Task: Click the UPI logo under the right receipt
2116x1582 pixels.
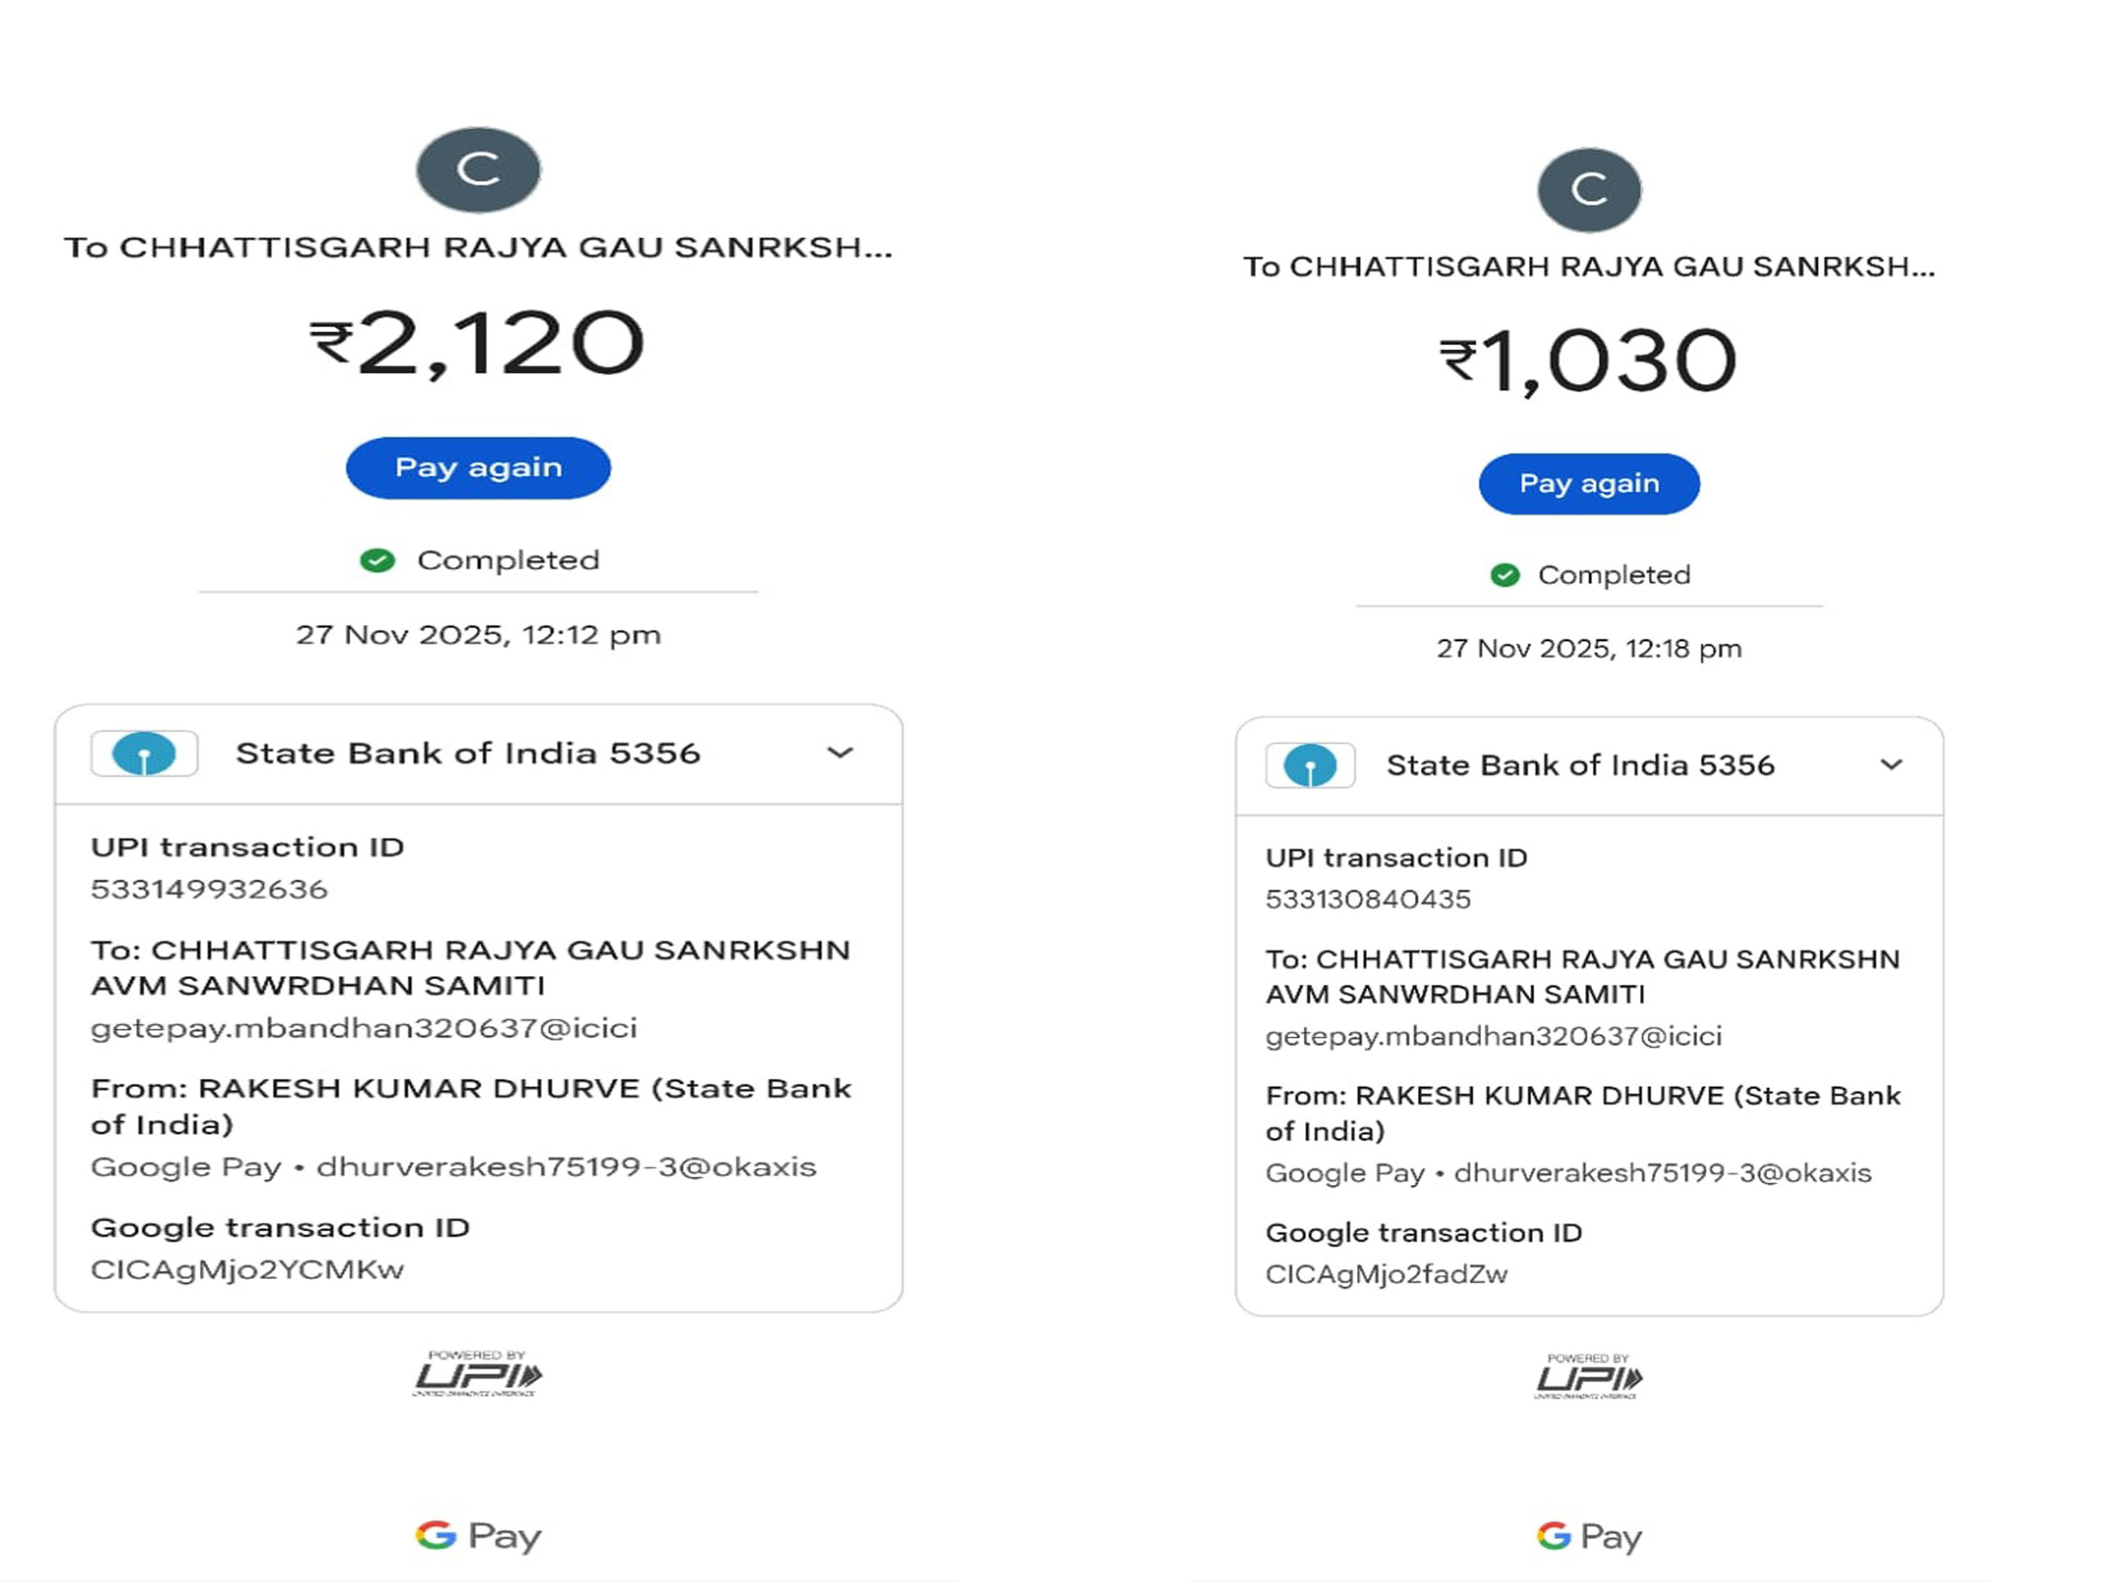Action: (1589, 1377)
